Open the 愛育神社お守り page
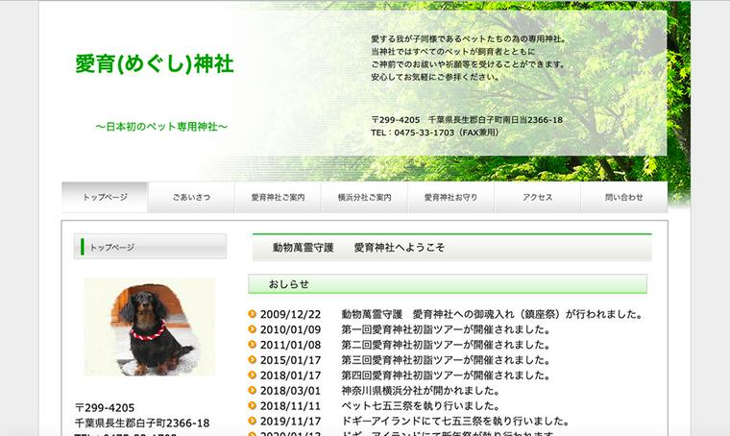Screen dimensions: 730x436 (x=450, y=197)
